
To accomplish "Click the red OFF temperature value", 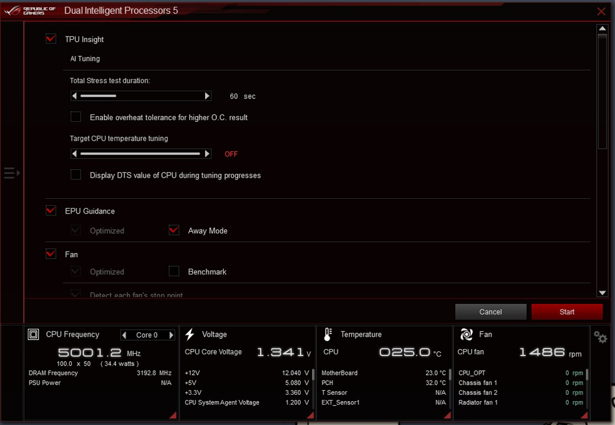I will coord(231,154).
